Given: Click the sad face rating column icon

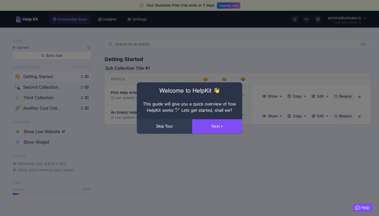Looking at the screenshot, I should point(206,79).
